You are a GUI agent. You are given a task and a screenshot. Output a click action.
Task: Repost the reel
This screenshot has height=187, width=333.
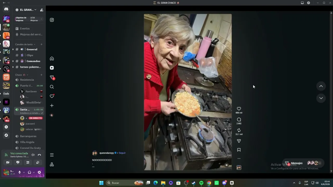[239, 130]
